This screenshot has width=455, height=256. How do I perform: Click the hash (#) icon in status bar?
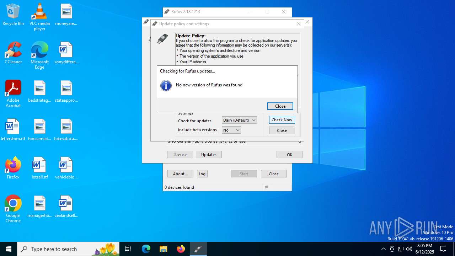(267, 187)
